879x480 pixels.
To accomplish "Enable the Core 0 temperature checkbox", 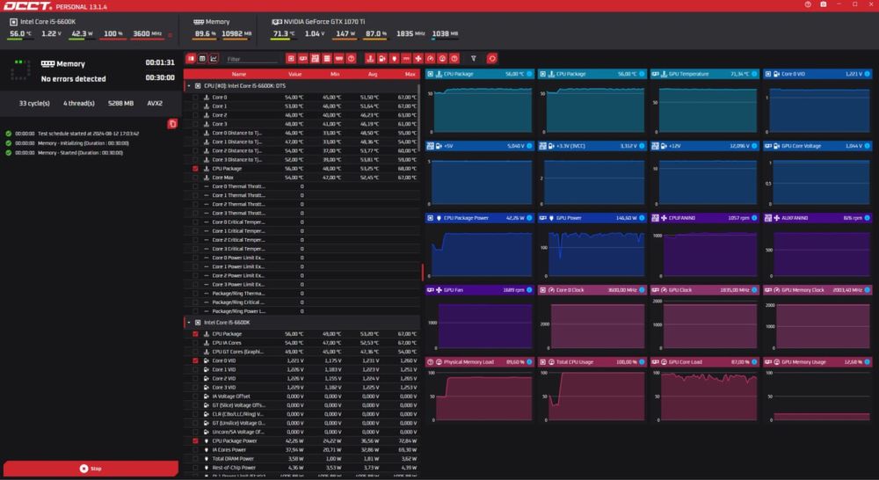I will (x=195, y=97).
